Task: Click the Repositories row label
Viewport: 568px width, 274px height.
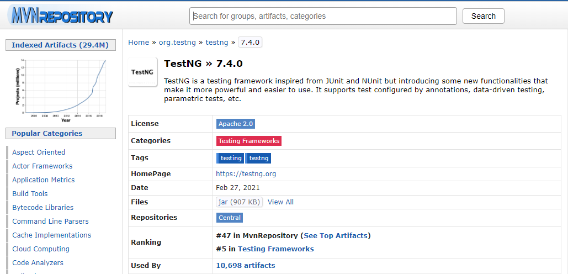Action: coord(154,218)
